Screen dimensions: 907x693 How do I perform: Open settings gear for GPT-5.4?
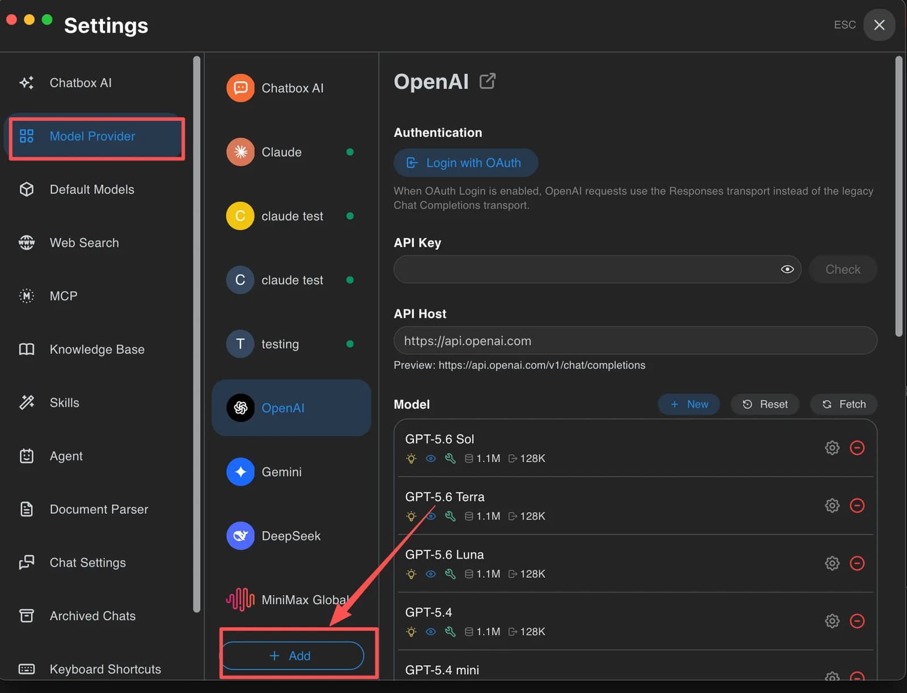click(832, 621)
